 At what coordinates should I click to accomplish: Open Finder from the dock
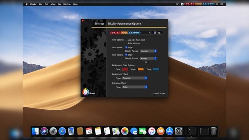(x=35, y=131)
